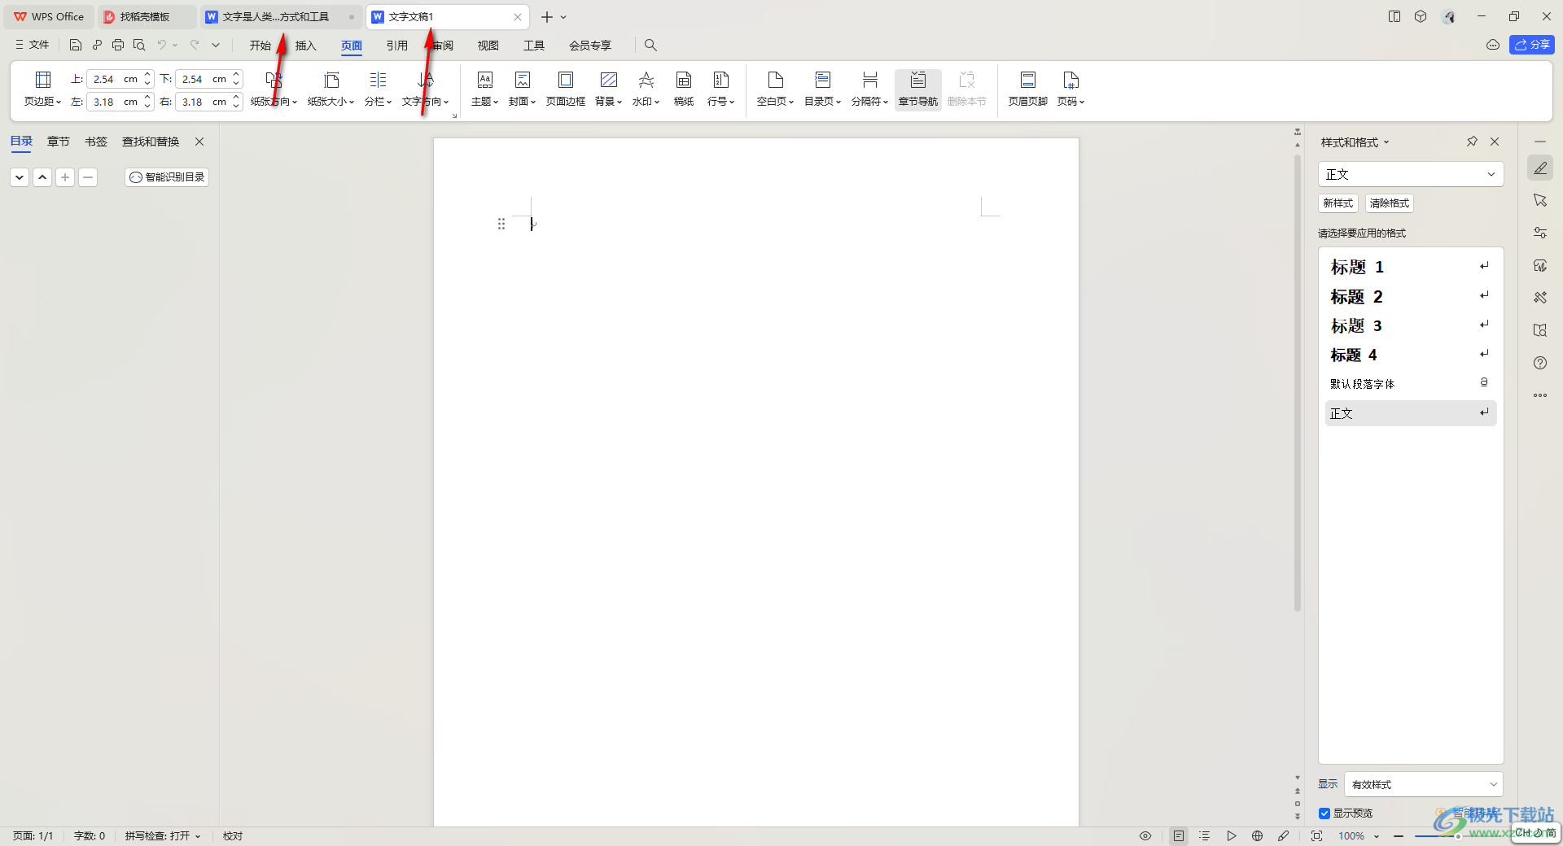Click the 智能识别目录 button

click(167, 177)
